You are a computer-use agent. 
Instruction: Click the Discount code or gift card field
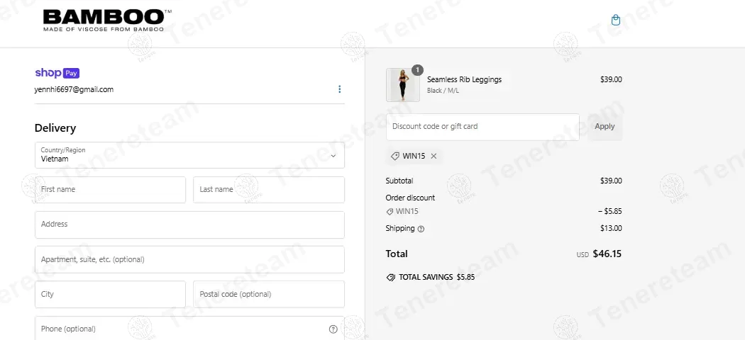[x=482, y=127]
